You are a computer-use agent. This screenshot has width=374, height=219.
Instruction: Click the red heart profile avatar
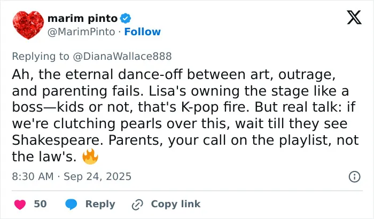(28, 25)
